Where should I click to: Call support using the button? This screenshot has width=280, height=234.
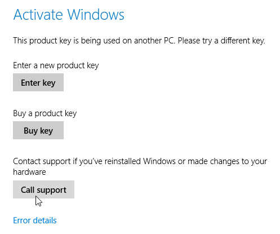pos(43,189)
